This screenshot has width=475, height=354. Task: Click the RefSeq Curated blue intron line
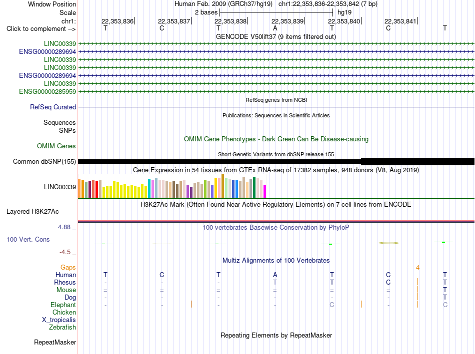pyautogui.click(x=276, y=107)
